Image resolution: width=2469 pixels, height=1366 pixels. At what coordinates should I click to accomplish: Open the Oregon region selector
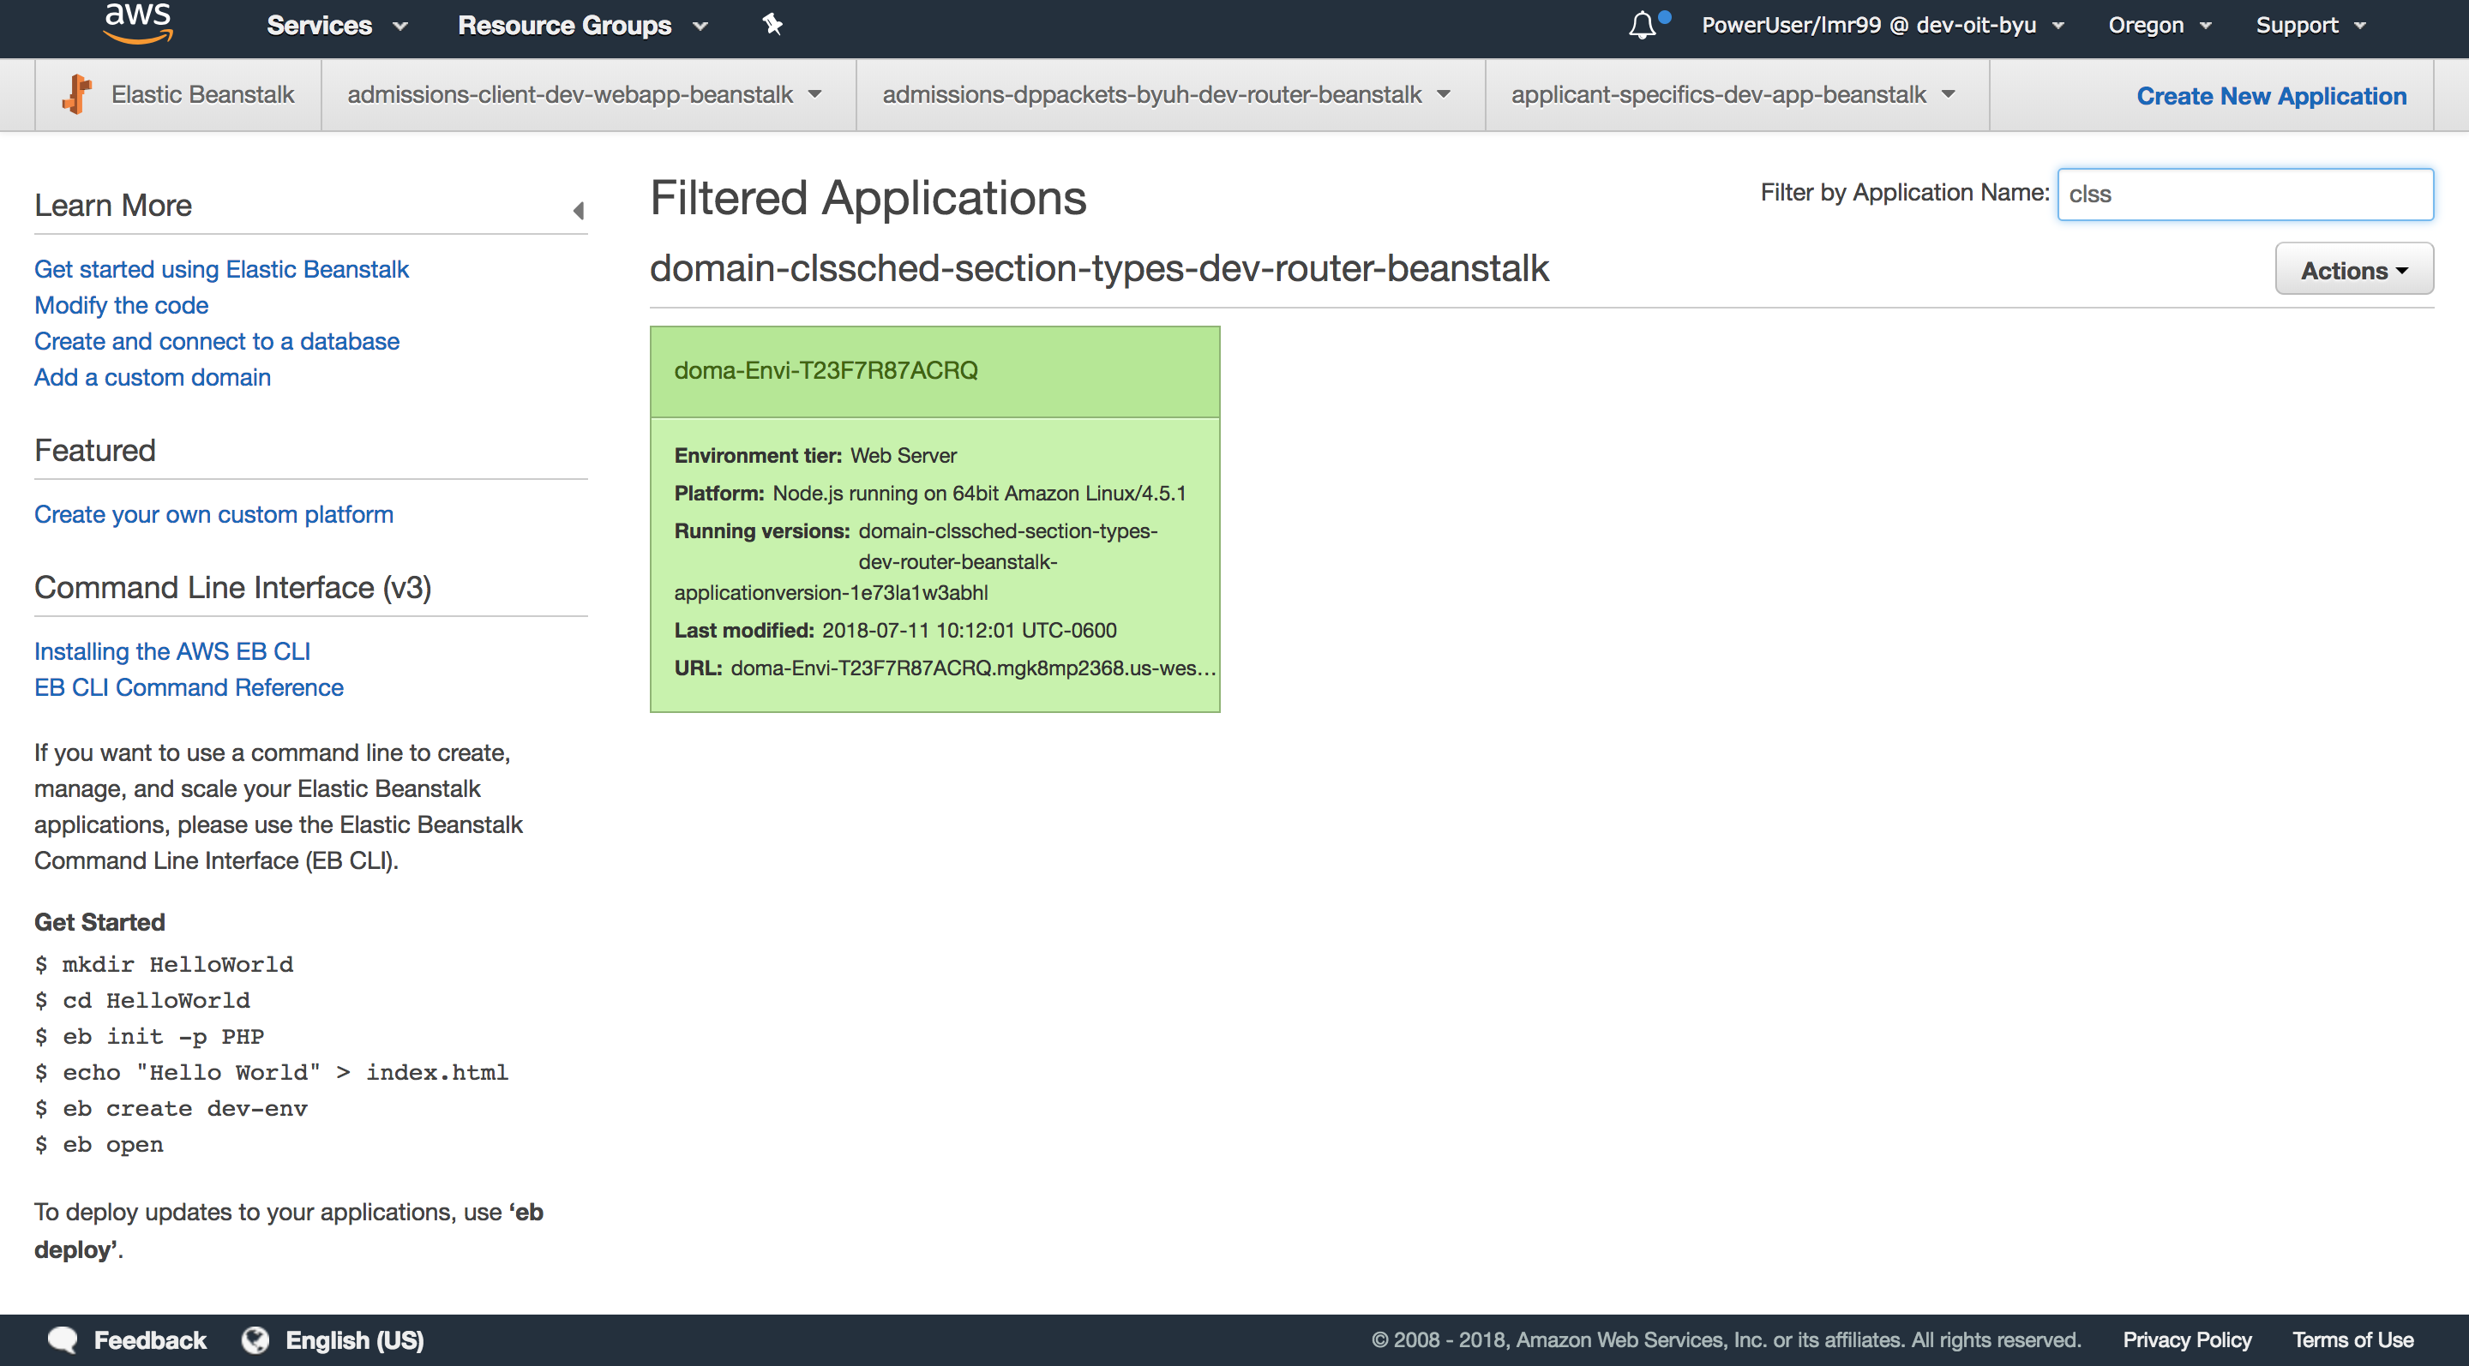pos(2159,25)
